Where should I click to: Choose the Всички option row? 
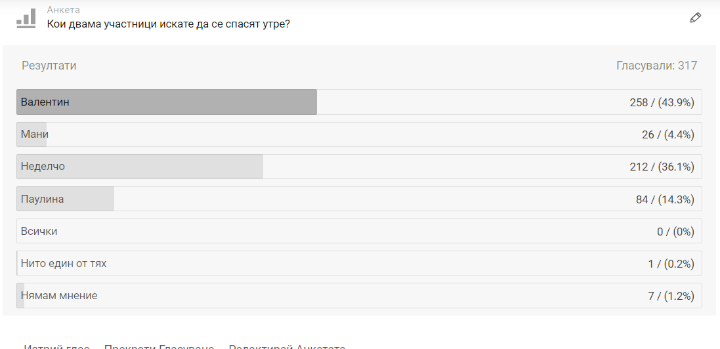pos(359,231)
